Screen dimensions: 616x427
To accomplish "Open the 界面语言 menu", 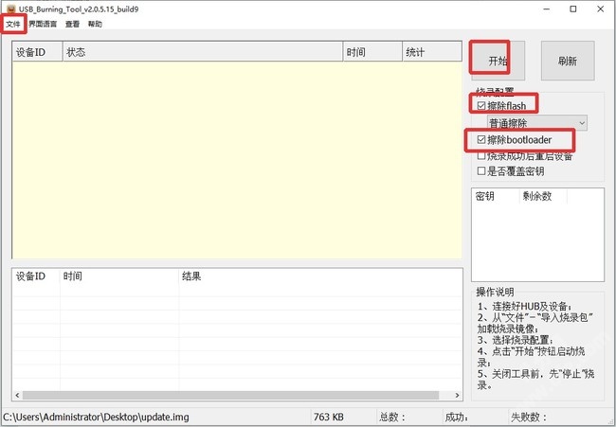I will click(43, 24).
